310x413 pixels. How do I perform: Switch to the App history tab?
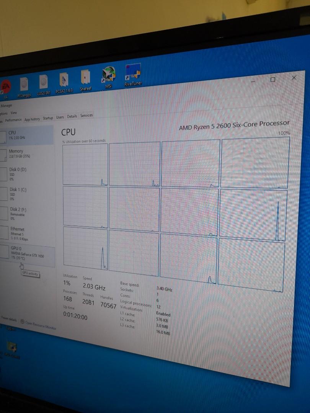click(x=32, y=119)
